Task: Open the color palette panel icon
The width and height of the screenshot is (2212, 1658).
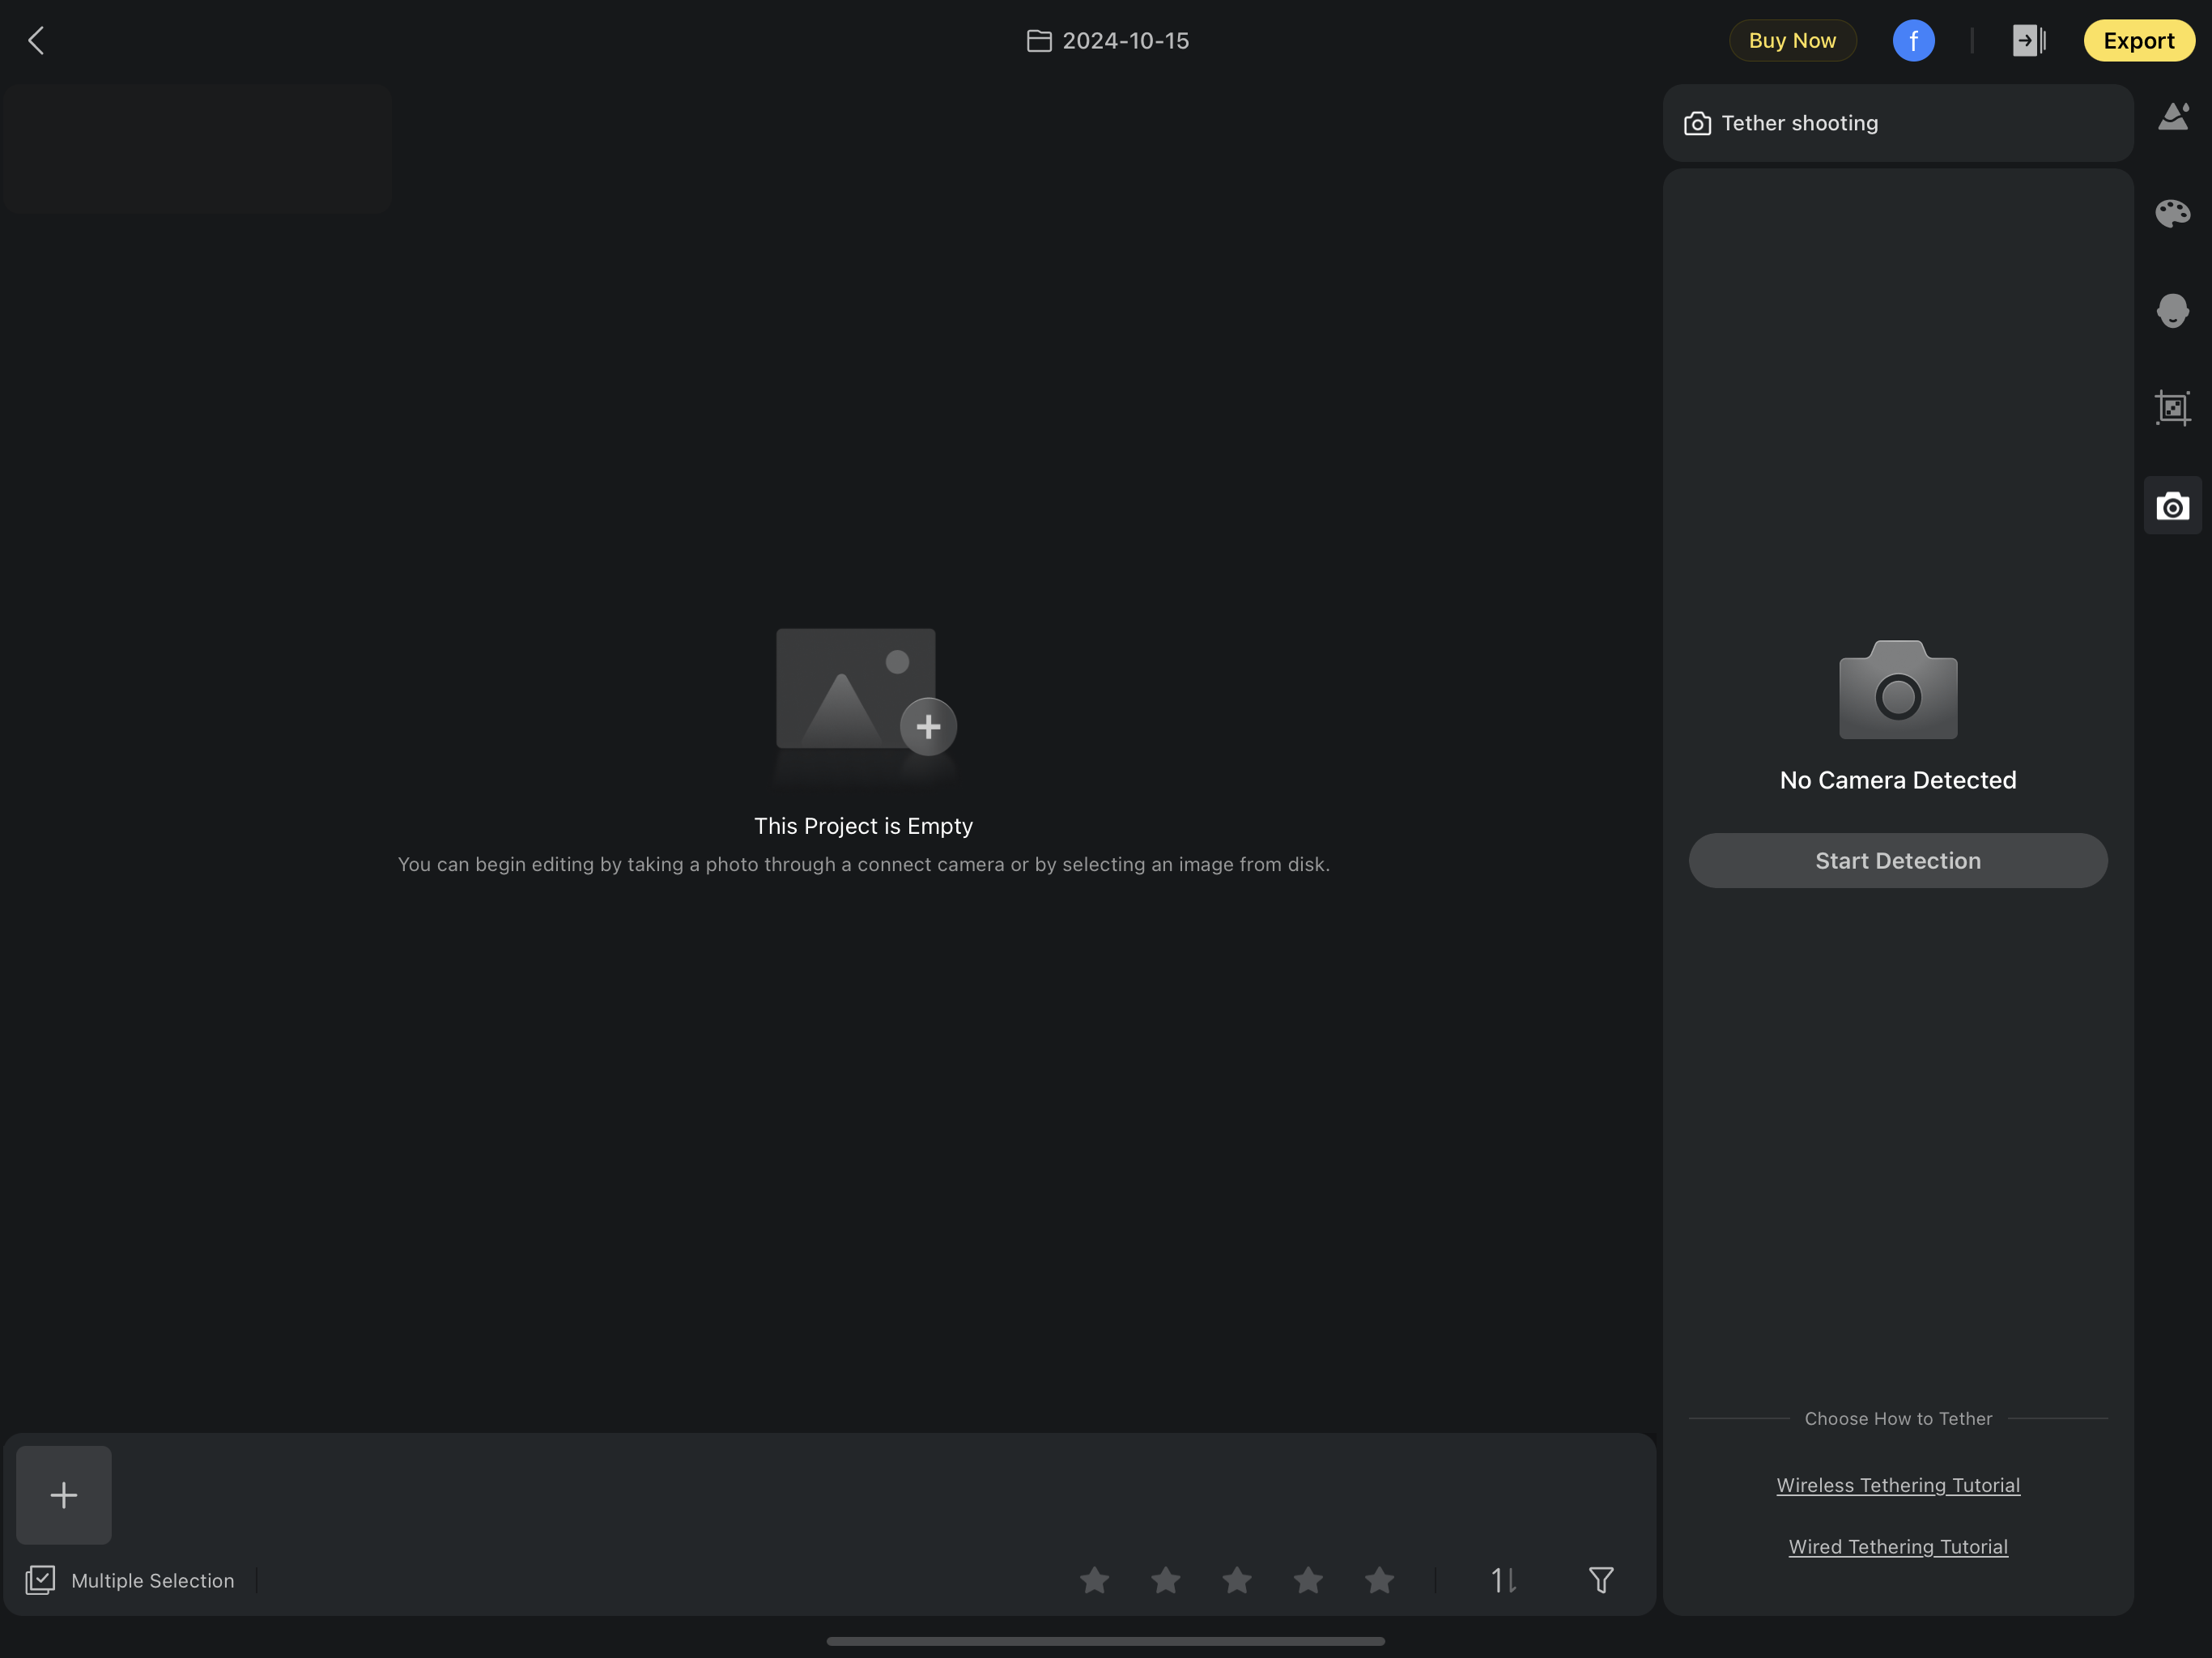Action: 2172,213
